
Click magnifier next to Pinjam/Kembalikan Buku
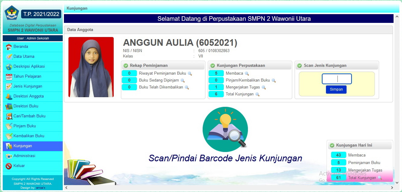pyautogui.click(x=274, y=81)
